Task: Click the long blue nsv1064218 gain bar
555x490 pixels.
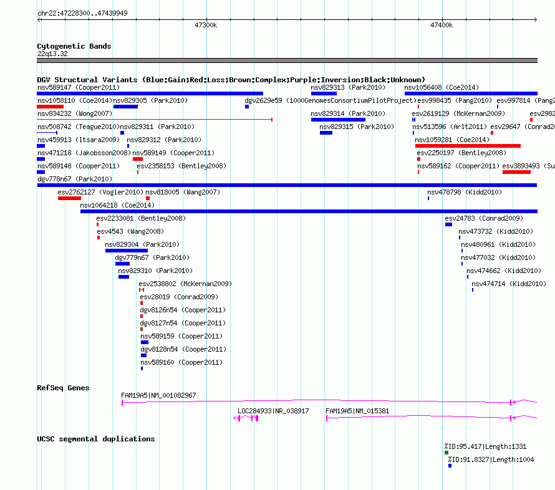Action: (x=309, y=211)
